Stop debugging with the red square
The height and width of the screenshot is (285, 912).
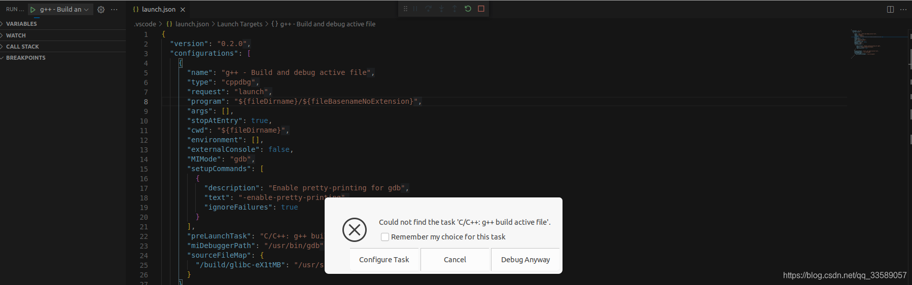tap(481, 9)
